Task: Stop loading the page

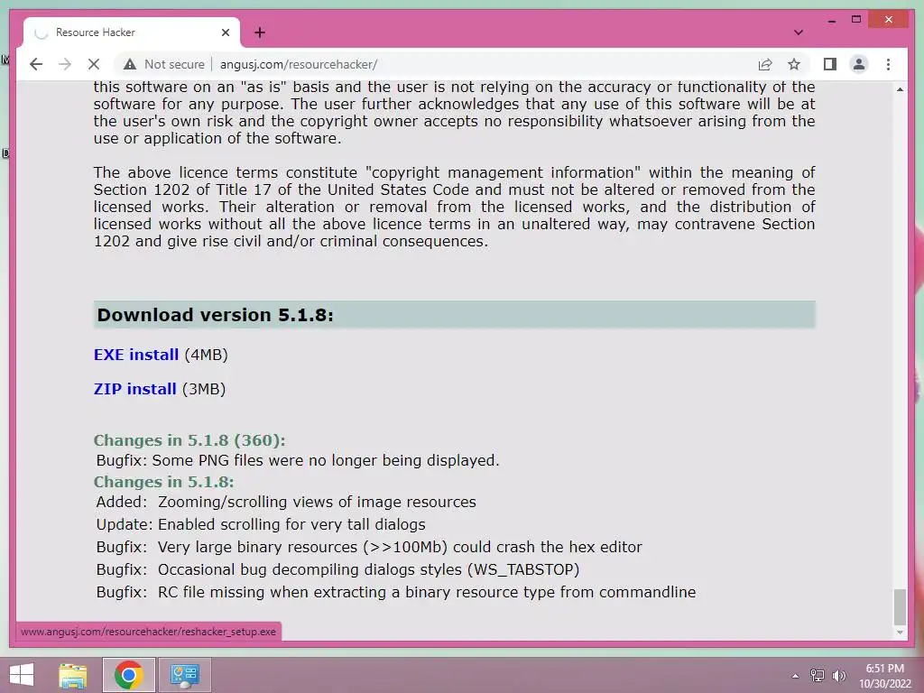Action: click(x=94, y=64)
